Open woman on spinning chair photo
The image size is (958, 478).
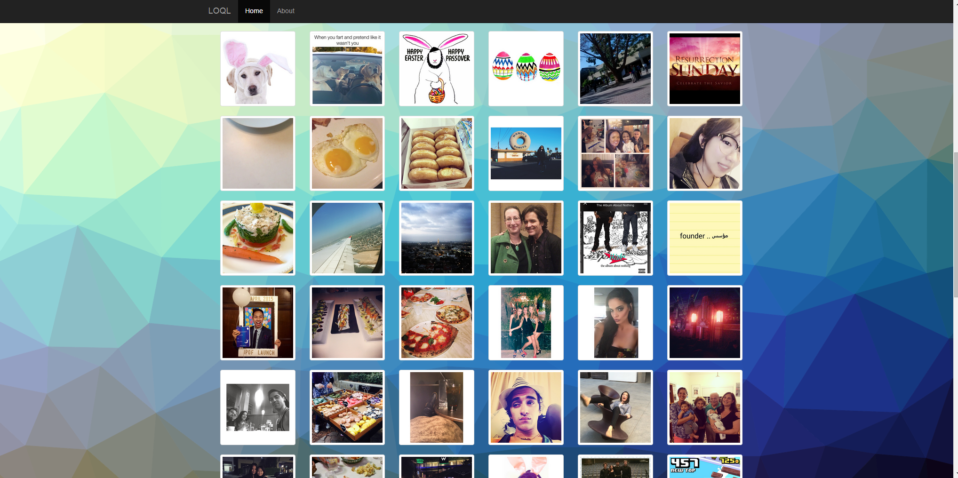click(615, 407)
